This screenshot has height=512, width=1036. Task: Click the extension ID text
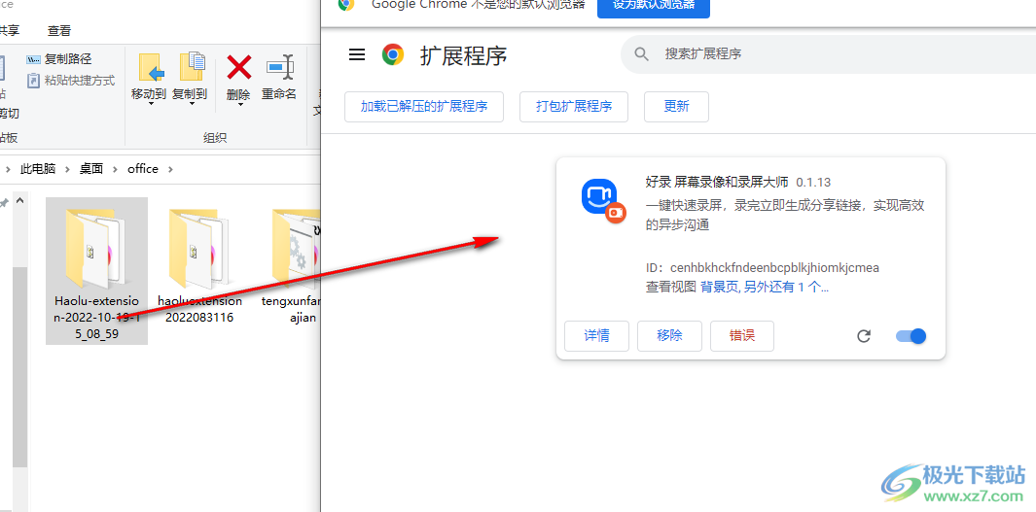tap(763, 268)
